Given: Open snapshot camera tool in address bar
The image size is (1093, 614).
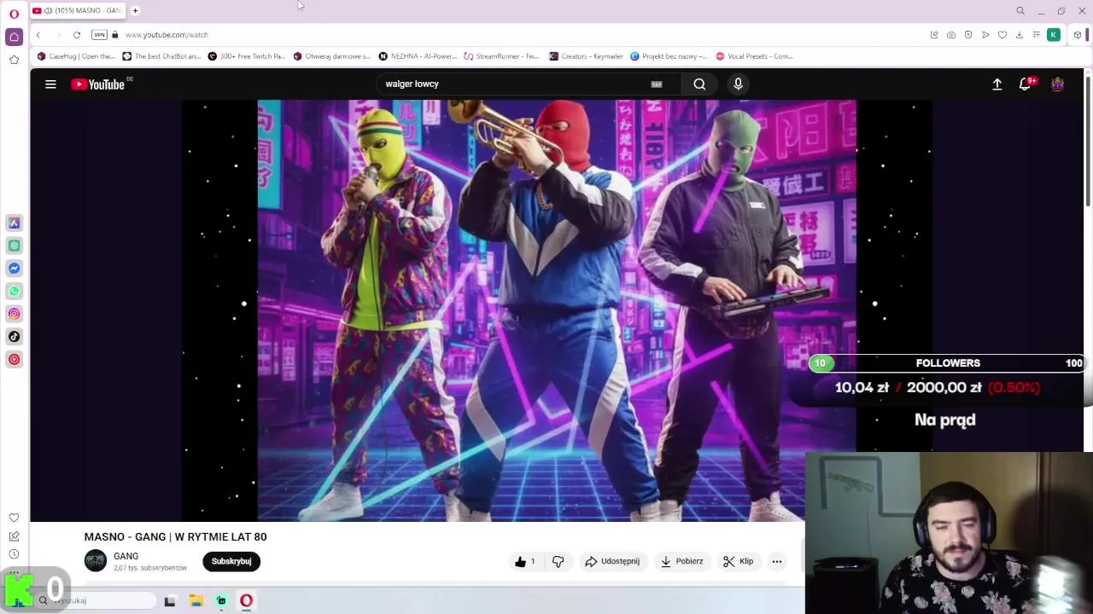Looking at the screenshot, I should 951,35.
